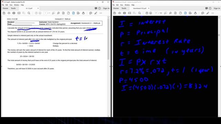
Task: Page number field in 6.1.3.pdf toolbar
Action: tap(45, 13)
